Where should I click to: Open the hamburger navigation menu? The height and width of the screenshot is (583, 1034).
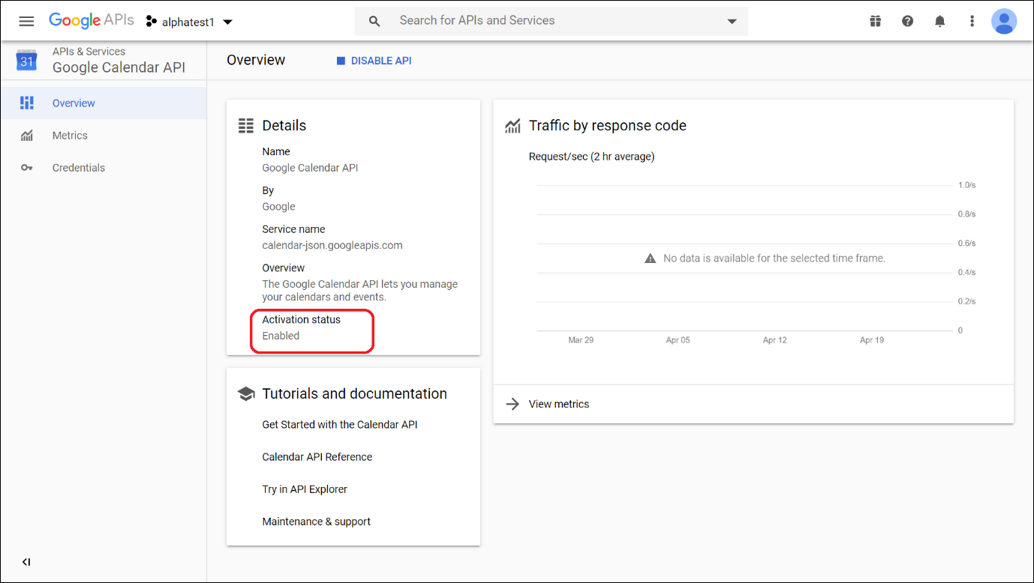point(26,21)
